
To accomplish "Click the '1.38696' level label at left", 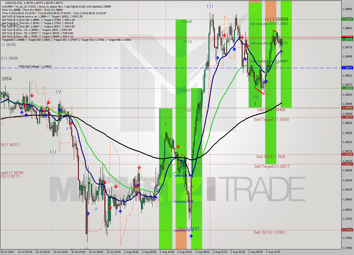I will pos(9,58).
